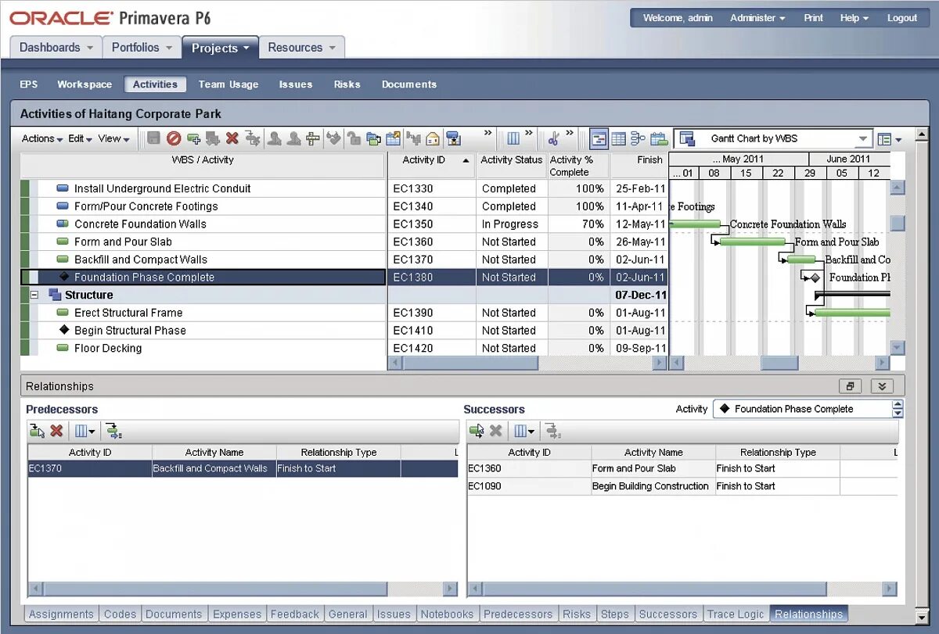This screenshot has height=634, width=939.
Task: Open the Portfolios main tab
Action: (142, 48)
